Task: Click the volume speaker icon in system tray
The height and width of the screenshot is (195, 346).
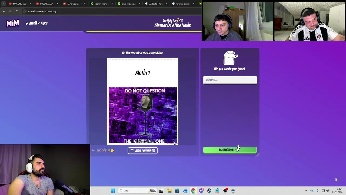Action: click(x=328, y=191)
